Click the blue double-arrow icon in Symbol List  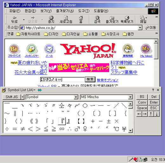tap(40, 90)
